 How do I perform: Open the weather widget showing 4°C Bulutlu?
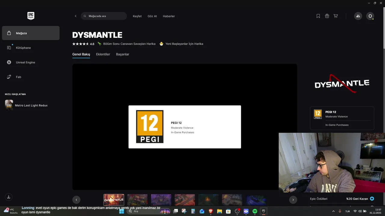click(x=11, y=211)
